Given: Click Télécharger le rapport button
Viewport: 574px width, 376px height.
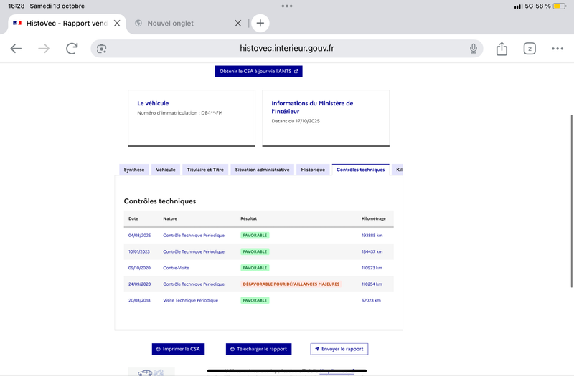Looking at the screenshot, I should pyautogui.click(x=259, y=349).
